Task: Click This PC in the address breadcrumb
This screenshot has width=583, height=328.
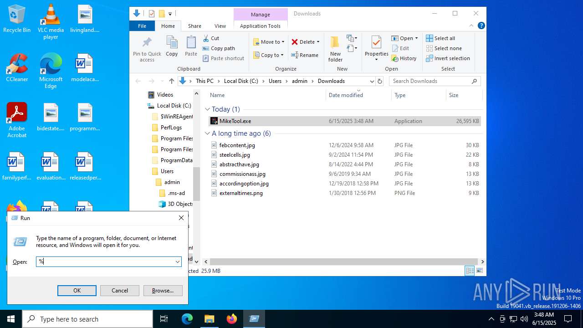Action: tap(205, 81)
